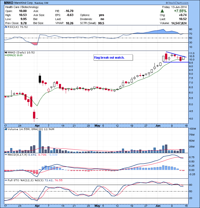
Task: Click the Nasdaq GM exchange label
Action: point(41,3)
